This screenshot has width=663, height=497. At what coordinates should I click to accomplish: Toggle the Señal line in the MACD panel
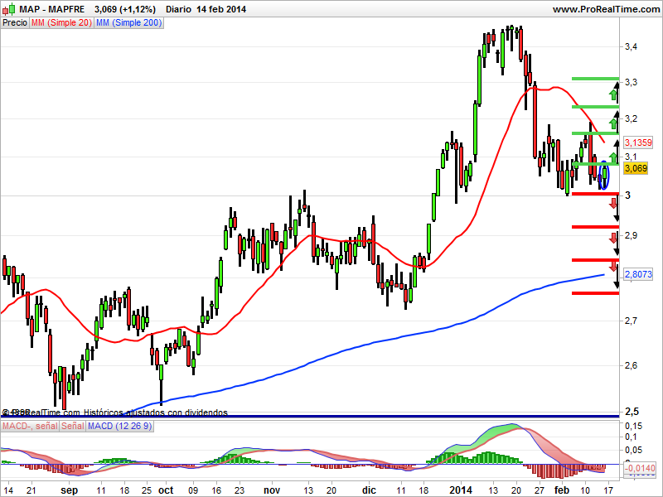(x=70, y=426)
